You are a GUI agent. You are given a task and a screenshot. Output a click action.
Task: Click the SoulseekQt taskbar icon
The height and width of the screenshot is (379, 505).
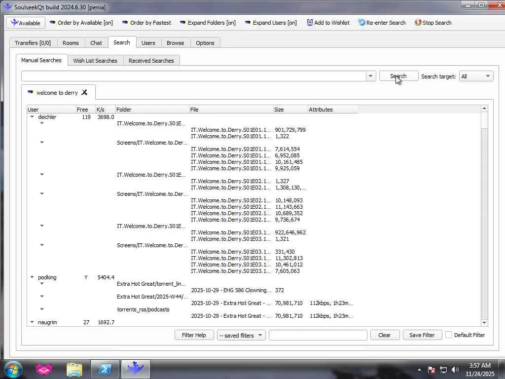coord(135,369)
